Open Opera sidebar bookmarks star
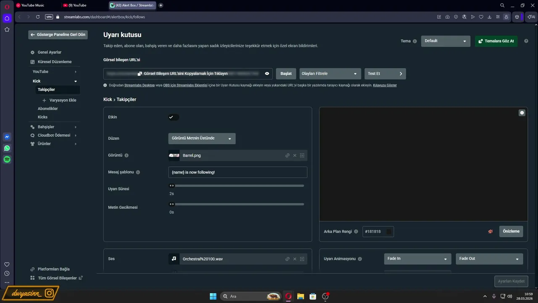The image size is (538, 303). point(7,29)
